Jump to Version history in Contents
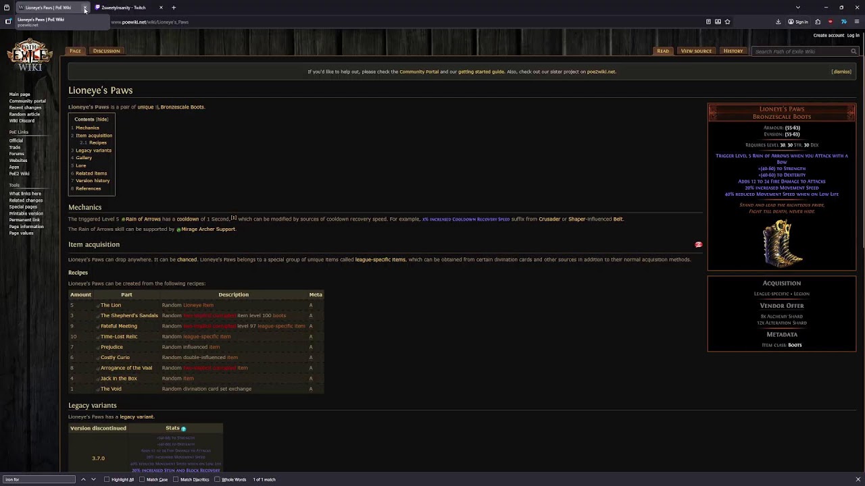This screenshot has height=486, width=865. coord(93,181)
